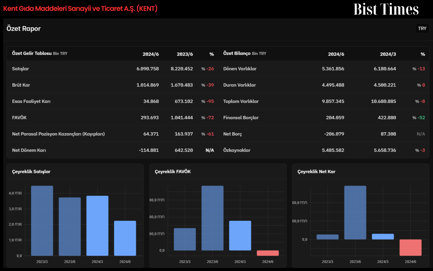Click the Brüt Kar row label

click(21, 85)
